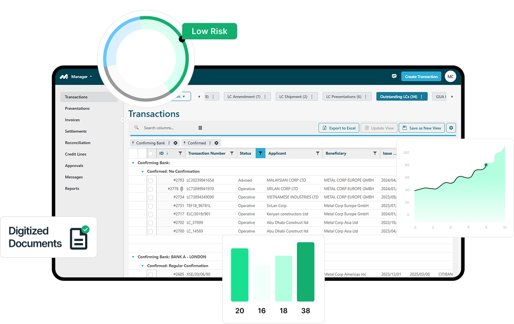Select the row checkbox for #2734
514x324 pixels.
151,197
